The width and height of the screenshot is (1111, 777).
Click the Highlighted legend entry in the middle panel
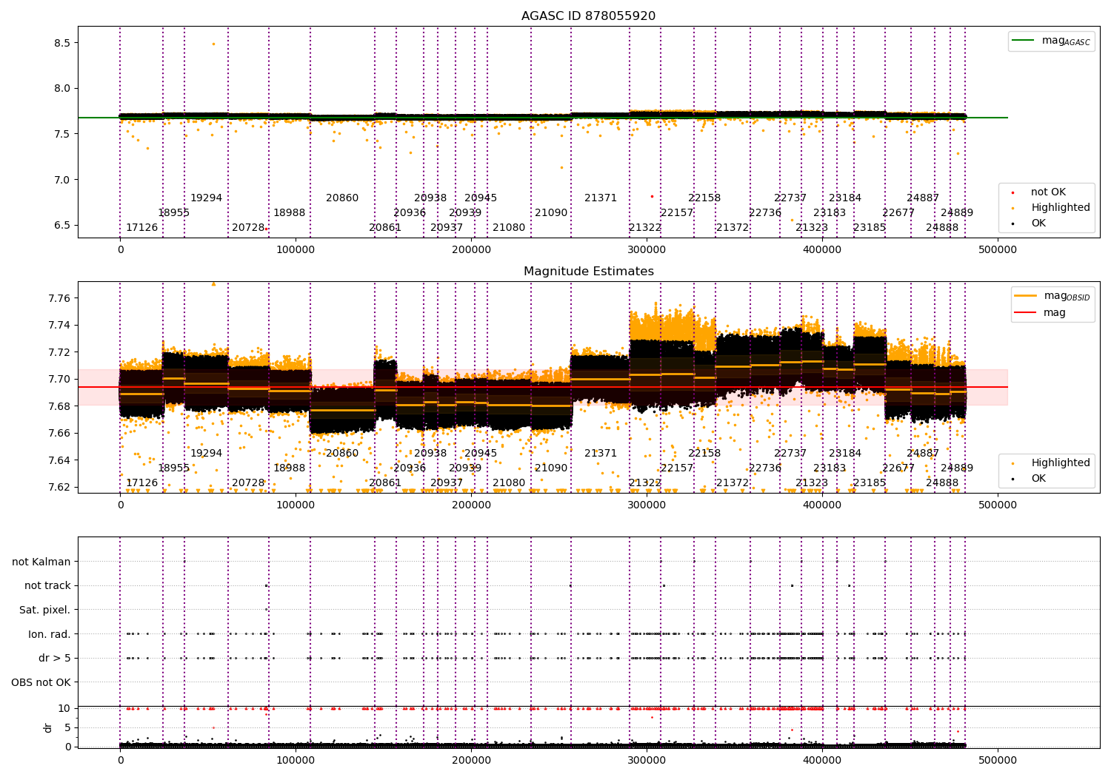point(1052,463)
